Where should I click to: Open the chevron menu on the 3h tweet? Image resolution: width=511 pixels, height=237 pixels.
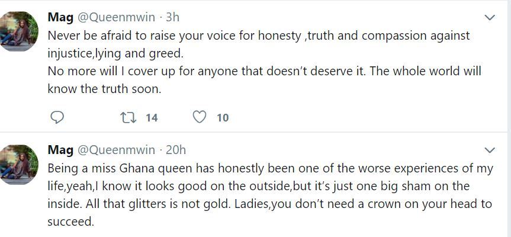pyautogui.click(x=490, y=18)
